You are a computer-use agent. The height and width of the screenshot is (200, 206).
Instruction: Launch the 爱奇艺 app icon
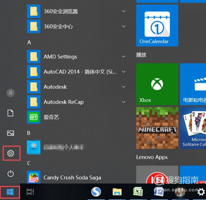click(x=34, y=117)
